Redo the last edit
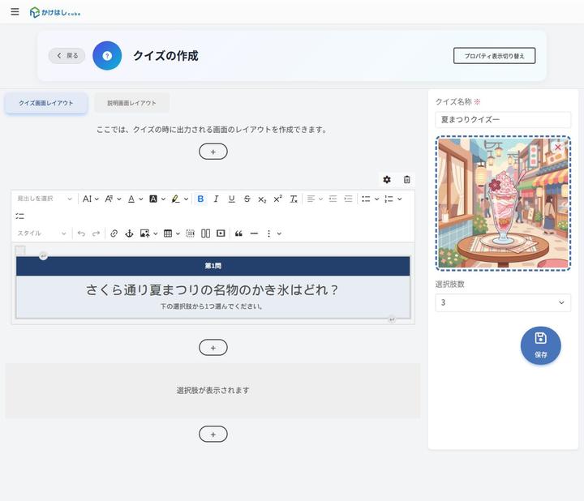 tap(96, 233)
